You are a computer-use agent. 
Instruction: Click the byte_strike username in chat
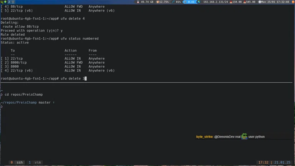204,137
